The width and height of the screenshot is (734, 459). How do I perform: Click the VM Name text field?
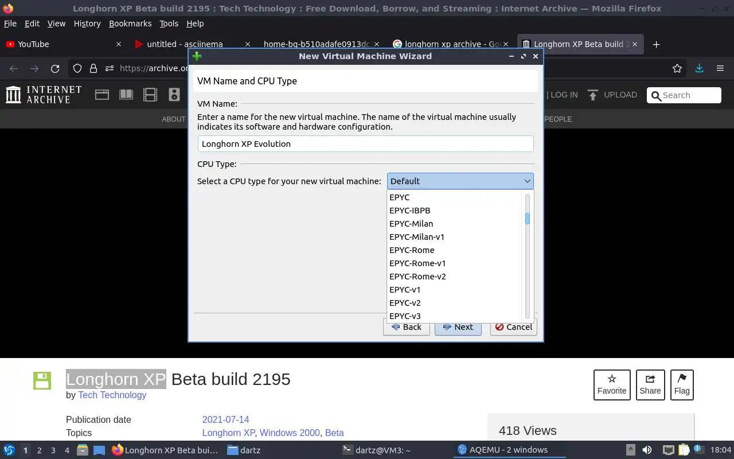coord(365,144)
